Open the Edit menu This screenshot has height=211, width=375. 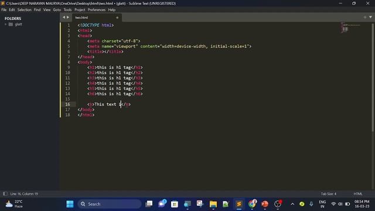click(12, 10)
